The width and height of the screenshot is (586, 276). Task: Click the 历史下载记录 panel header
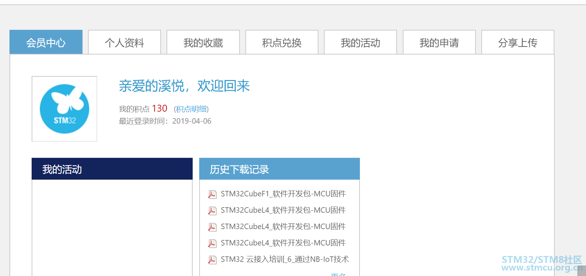[x=280, y=169]
